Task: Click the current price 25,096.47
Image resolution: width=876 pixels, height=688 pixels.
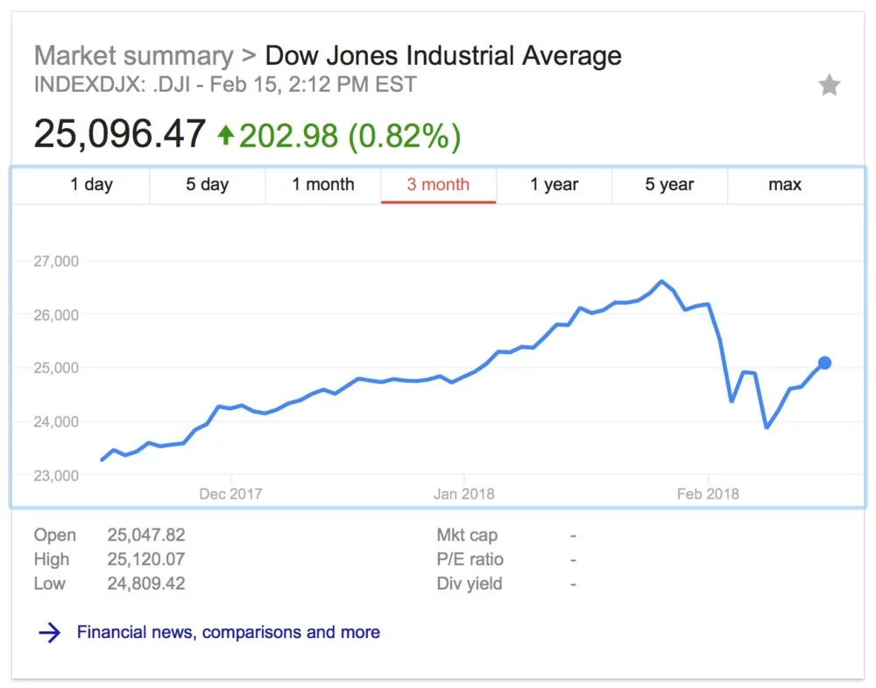Action: (120, 134)
